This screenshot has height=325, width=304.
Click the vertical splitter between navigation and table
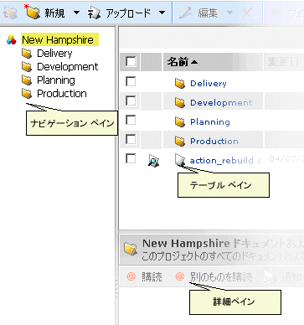point(116,175)
